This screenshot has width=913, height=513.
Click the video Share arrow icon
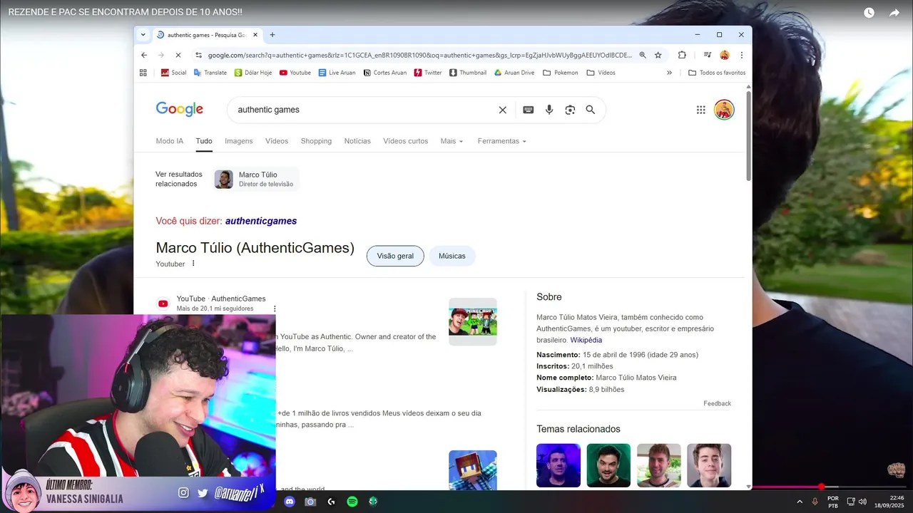[x=894, y=13]
